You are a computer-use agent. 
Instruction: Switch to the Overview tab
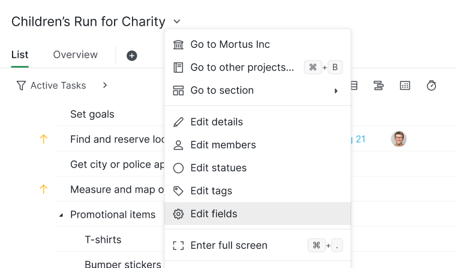coord(76,55)
